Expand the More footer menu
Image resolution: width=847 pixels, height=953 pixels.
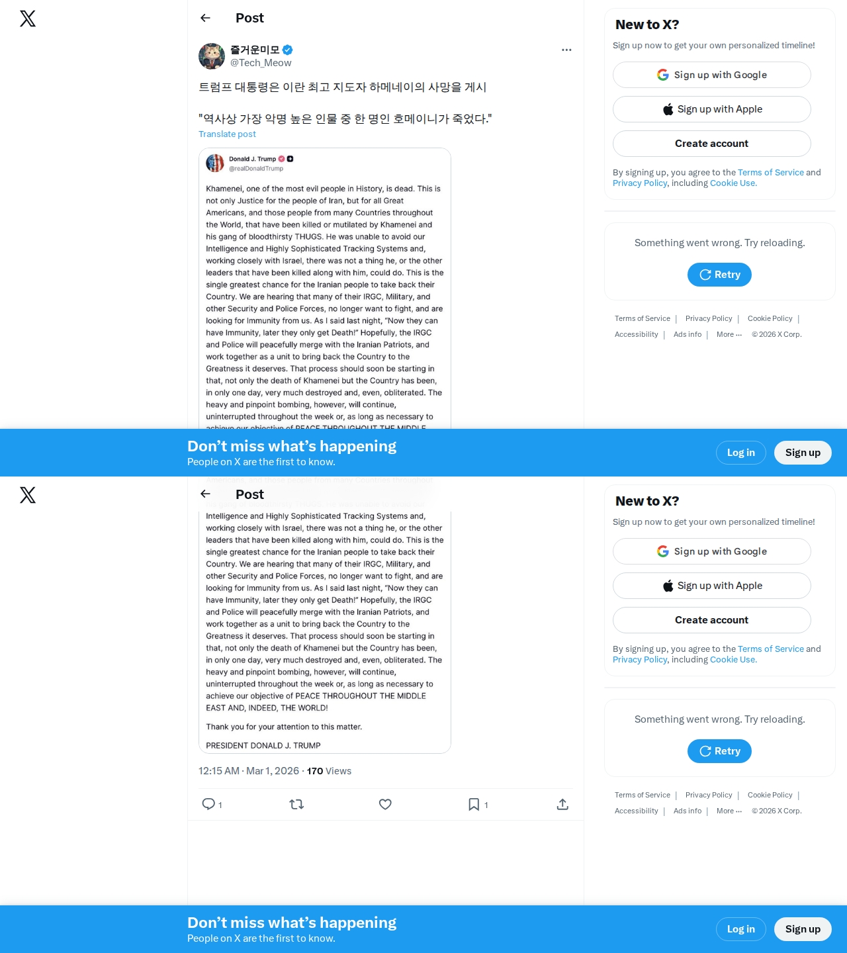[x=729, y=334]
